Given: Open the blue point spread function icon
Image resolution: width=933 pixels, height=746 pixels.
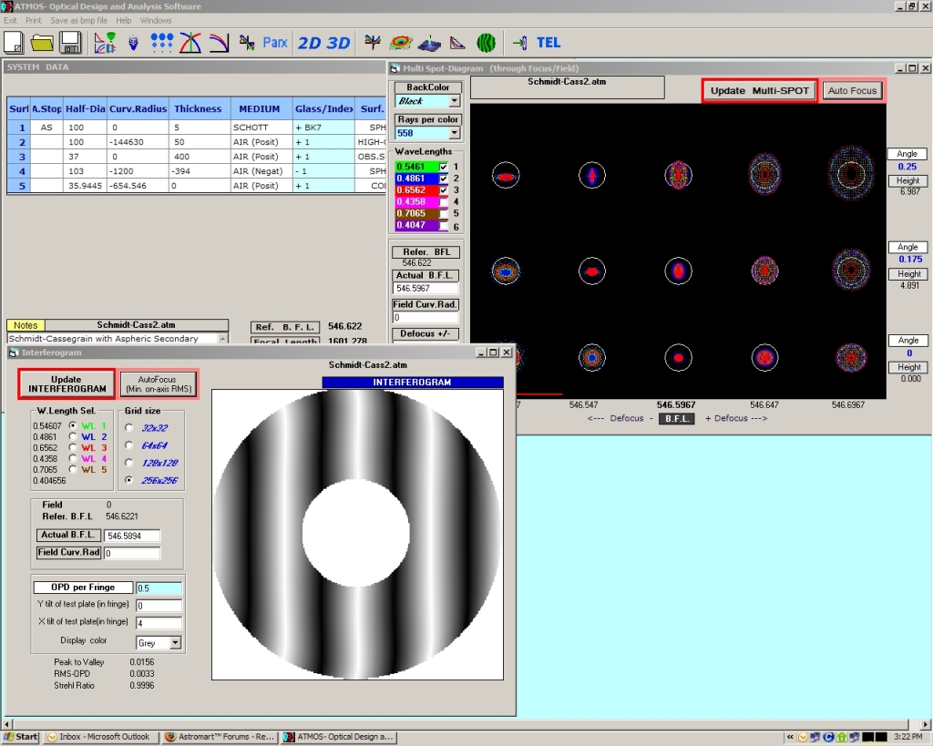Looking at the screenshot, I should [429, 43].
